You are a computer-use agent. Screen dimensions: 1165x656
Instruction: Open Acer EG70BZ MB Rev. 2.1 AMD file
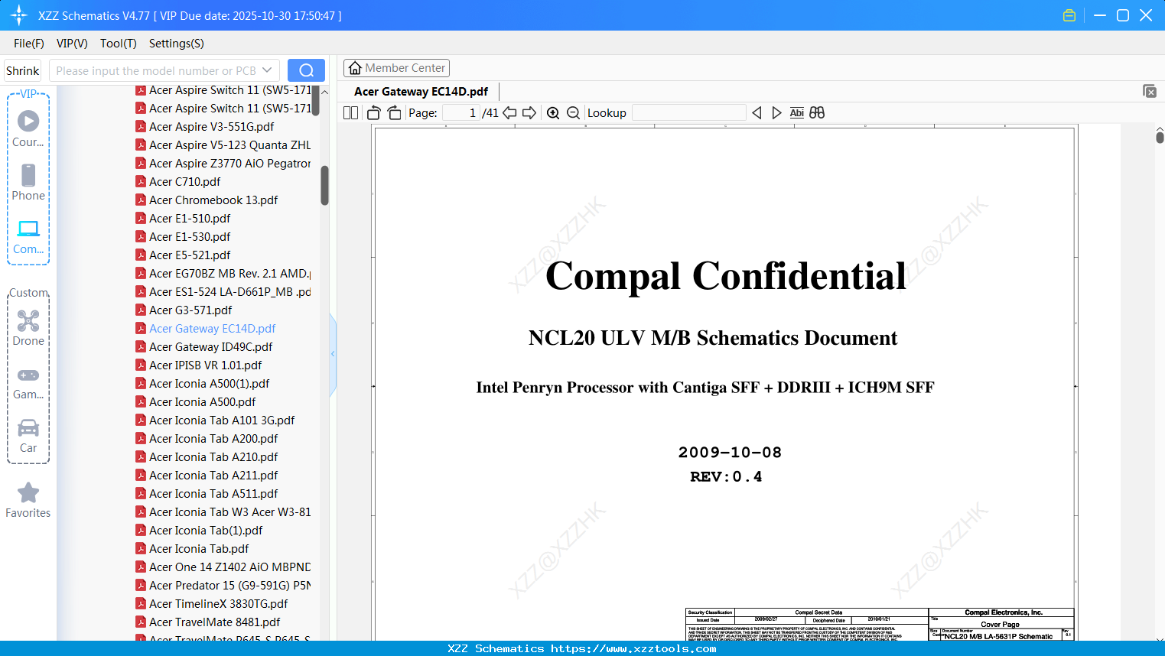tap(223, 274)
